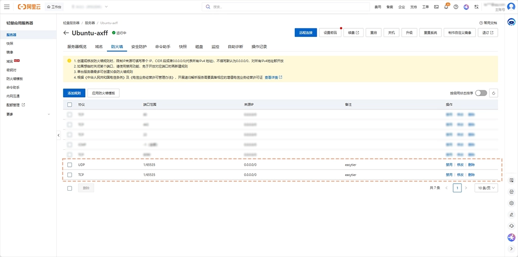Click the help question mark icon
Viewport: 518px width, 257px height.
click(x=456, y=7)
